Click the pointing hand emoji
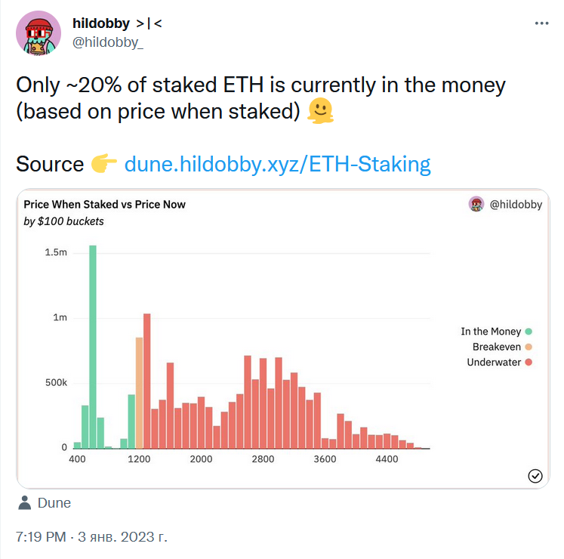This screenshot has width=564, height=559. (x=103, y=164)
